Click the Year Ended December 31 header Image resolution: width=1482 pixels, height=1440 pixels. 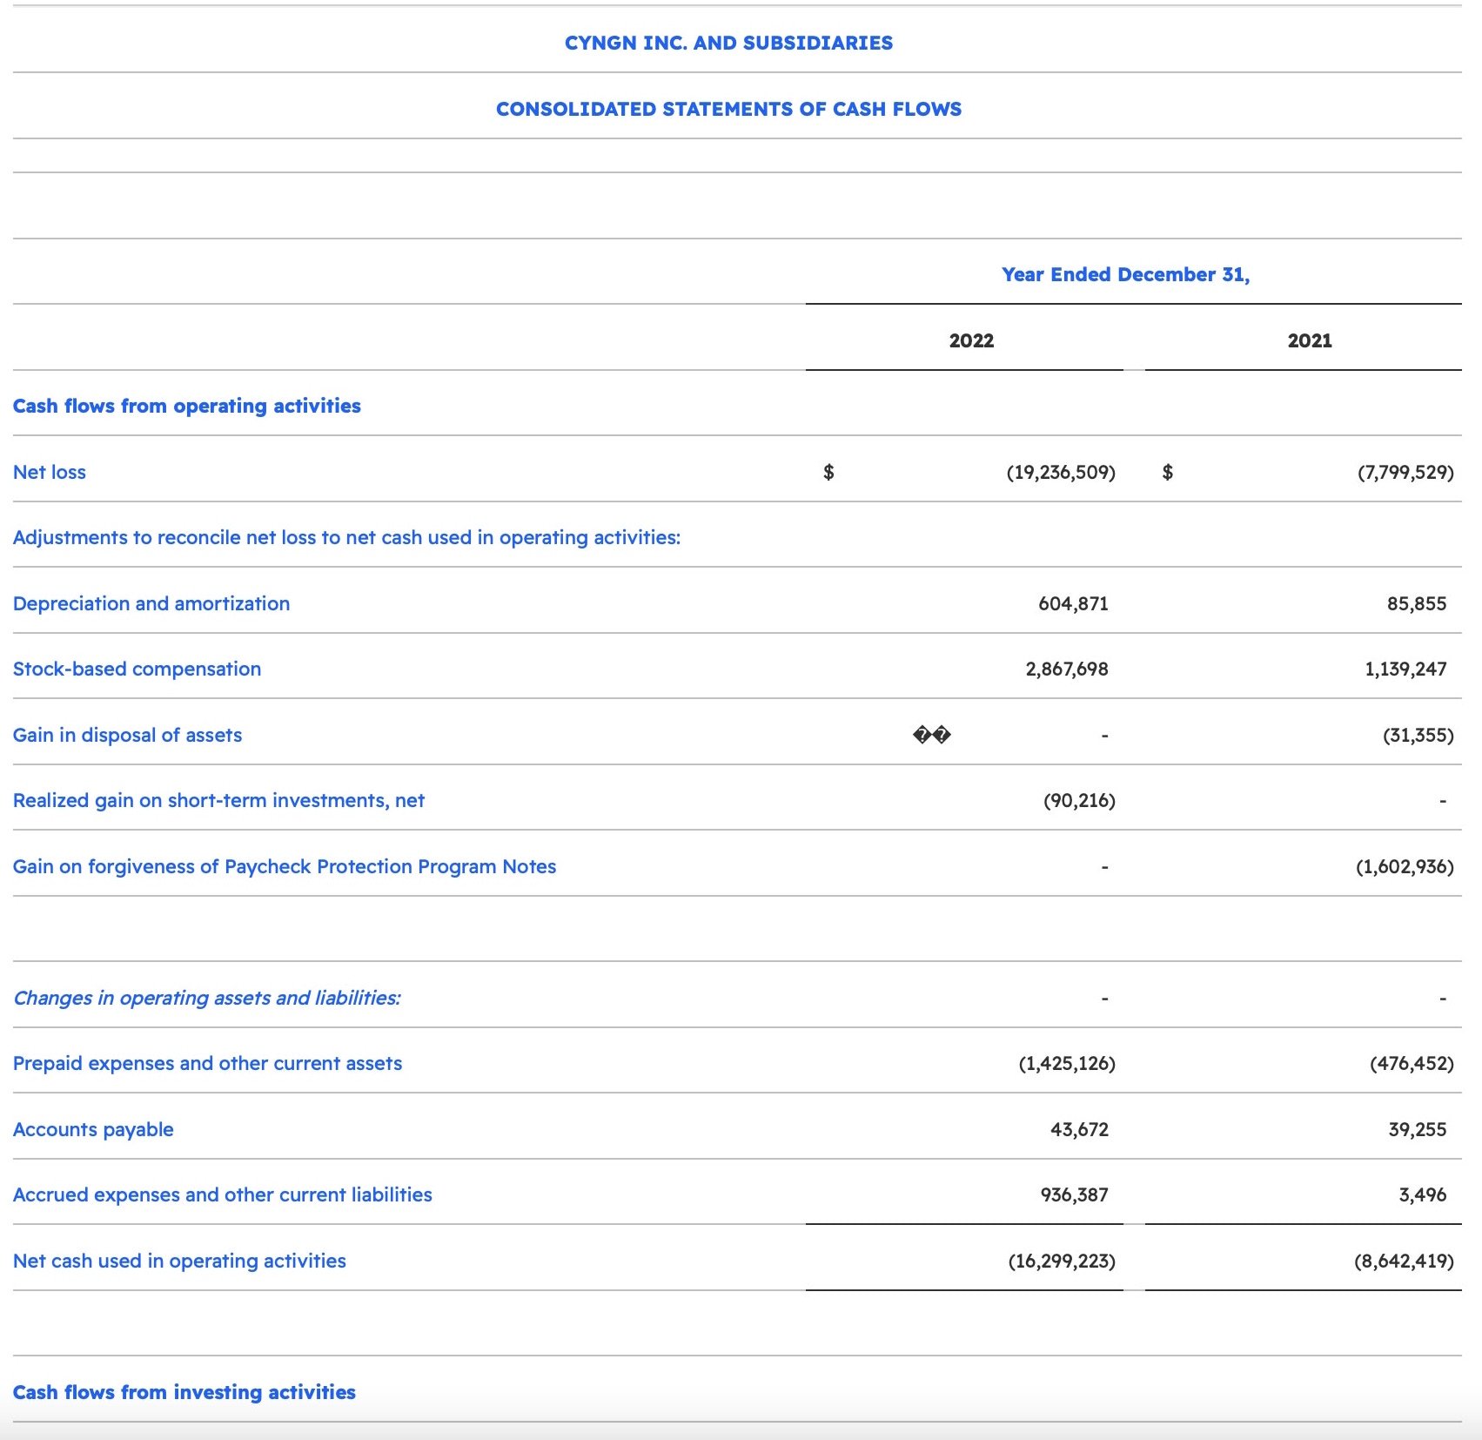[1125, 274]
